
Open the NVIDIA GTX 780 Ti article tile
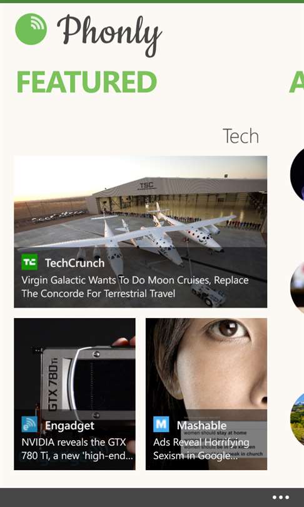pos(74,394)
